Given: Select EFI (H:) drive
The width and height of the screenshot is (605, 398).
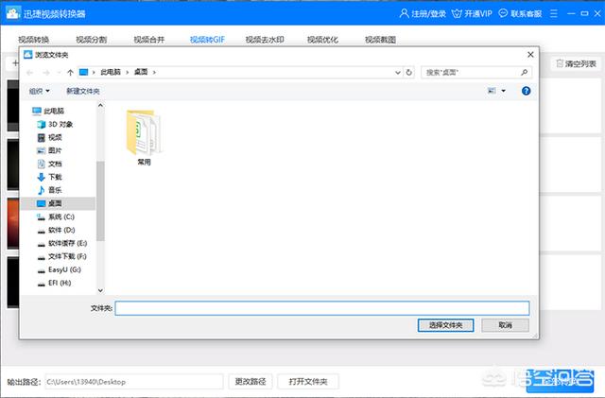Looking at the screenshot, I should coord(54,283).
